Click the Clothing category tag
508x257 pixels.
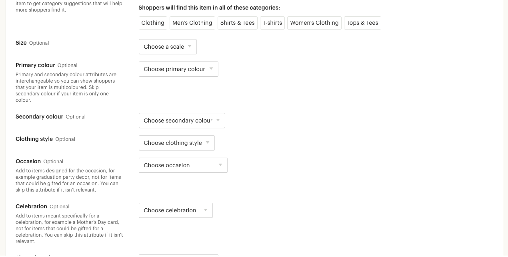click(x=153, y=23)
